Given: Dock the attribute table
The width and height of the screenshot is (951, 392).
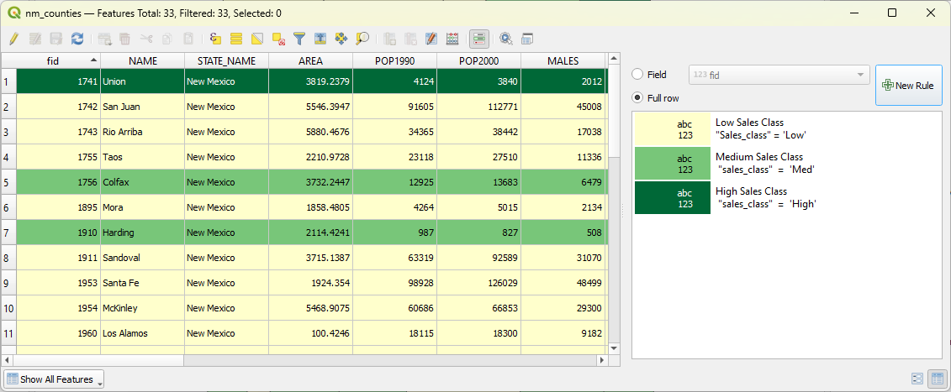Looking at the screenshot, I should point(527,39).
